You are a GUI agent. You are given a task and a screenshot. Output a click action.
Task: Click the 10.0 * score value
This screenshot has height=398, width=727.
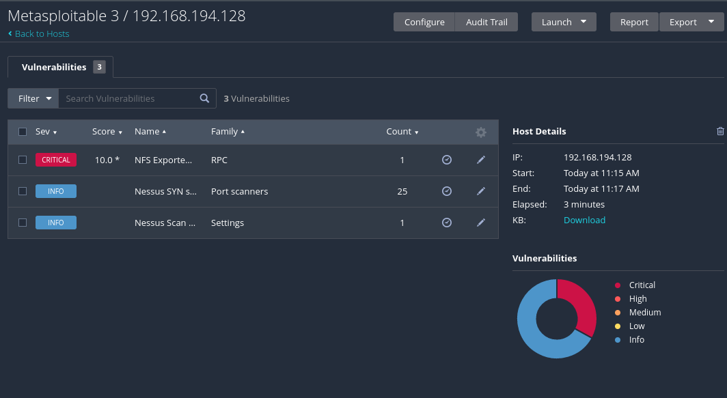click(x=107, y=160)
